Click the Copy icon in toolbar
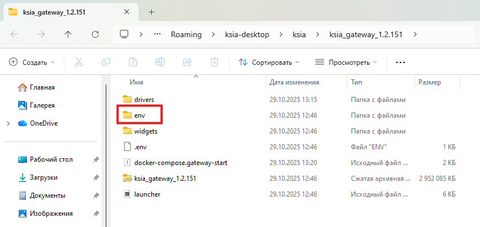Image resolution: width=480 pixels, height=227 pixels. point(106,62)
